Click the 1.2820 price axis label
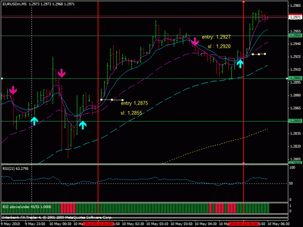303x227 pixels. 295,147
